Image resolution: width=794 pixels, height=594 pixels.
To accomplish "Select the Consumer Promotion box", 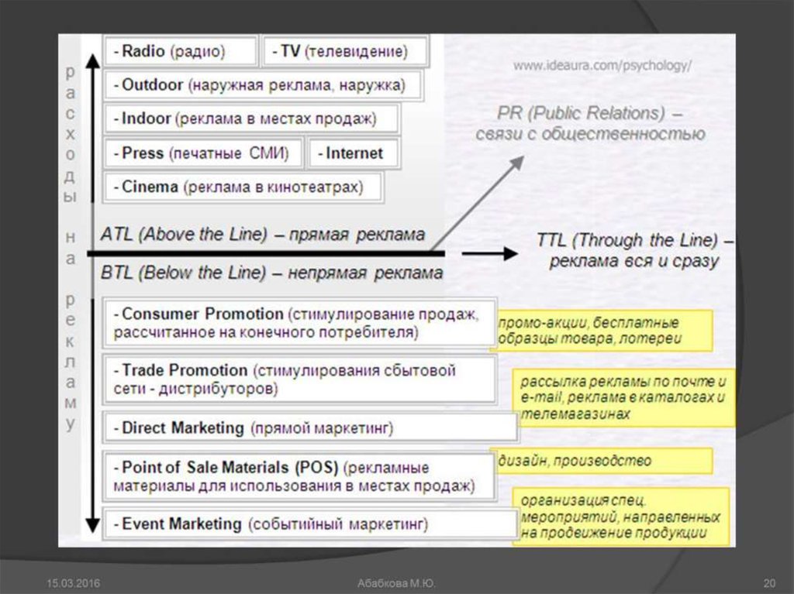I will tap(299, 324).
